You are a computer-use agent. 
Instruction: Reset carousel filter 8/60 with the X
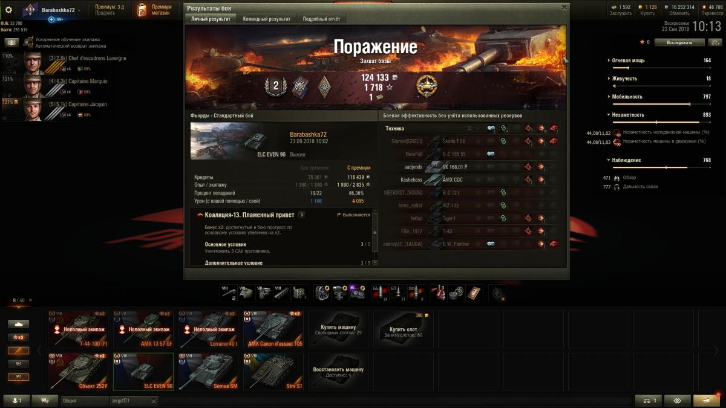click(x=30, y=300)
